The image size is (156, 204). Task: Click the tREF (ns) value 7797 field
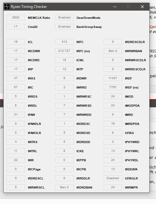tap(113, 87)
